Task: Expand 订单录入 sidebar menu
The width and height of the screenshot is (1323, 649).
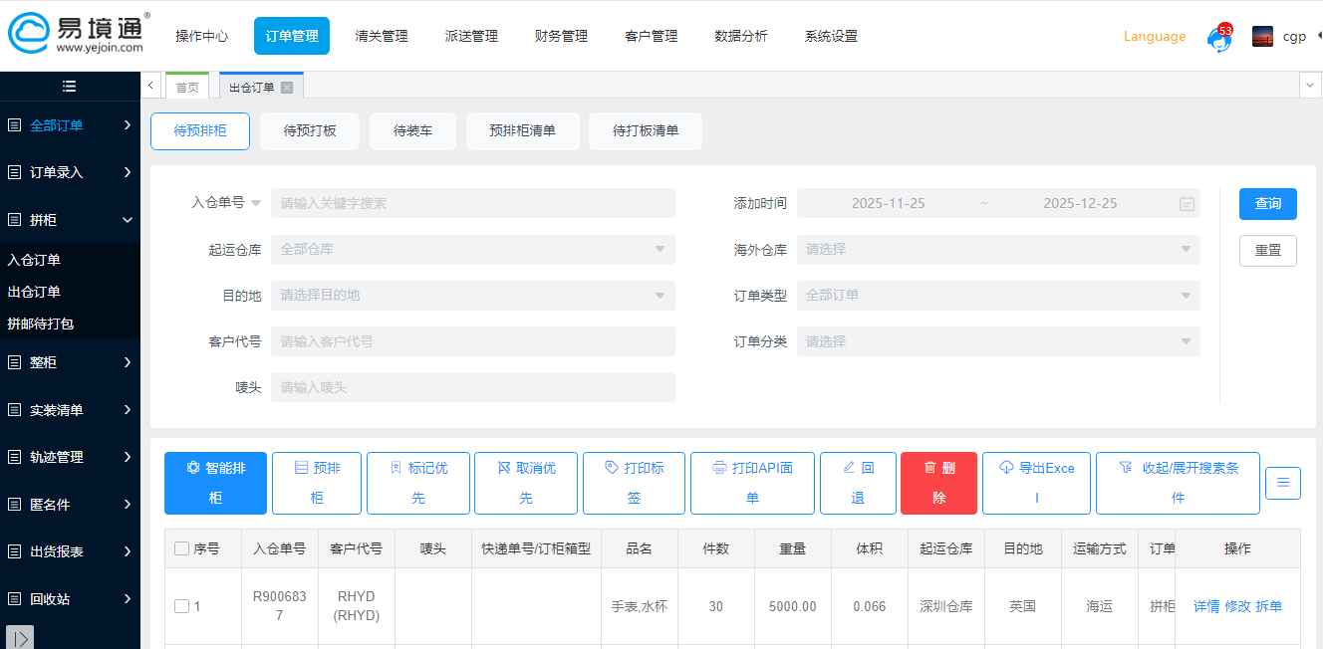Action: coord(128,172)
